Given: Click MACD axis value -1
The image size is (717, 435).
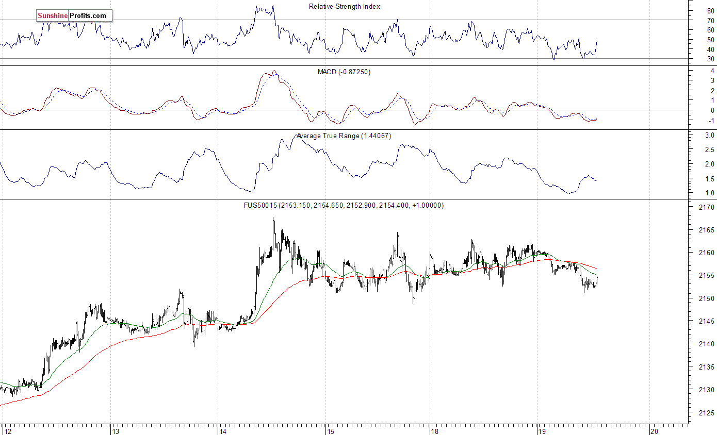Looking at the screenshot, I should point(711,121).
